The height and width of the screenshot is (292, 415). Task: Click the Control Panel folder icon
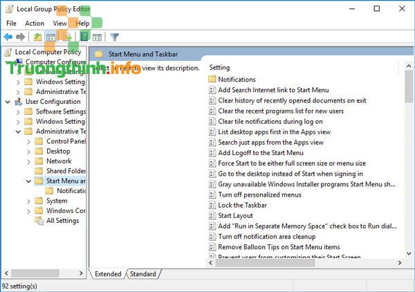click(39, 141)
